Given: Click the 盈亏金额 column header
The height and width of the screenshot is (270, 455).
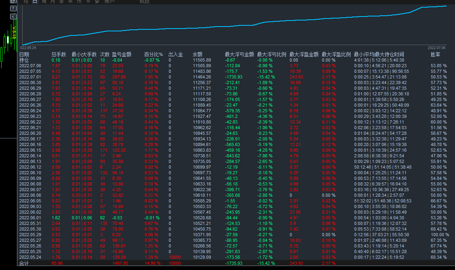Looking at the screenshot, I should click(x=121, y=54).
